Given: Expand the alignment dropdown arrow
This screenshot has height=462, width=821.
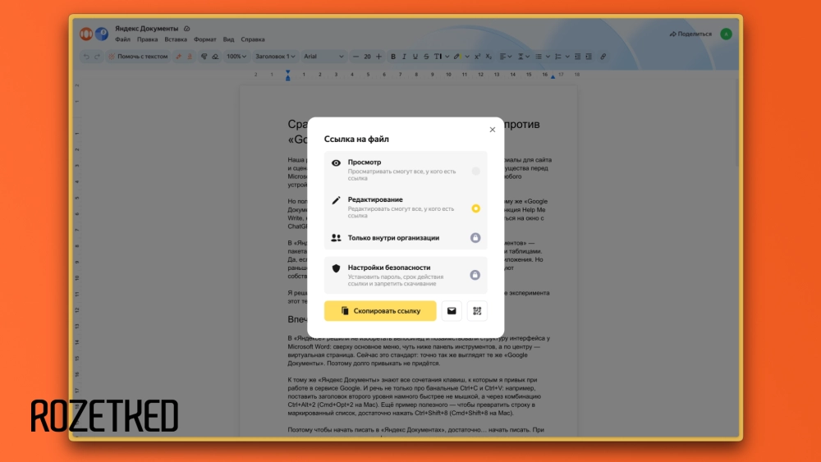Looking at the screenshot, I should click(510, 57).
